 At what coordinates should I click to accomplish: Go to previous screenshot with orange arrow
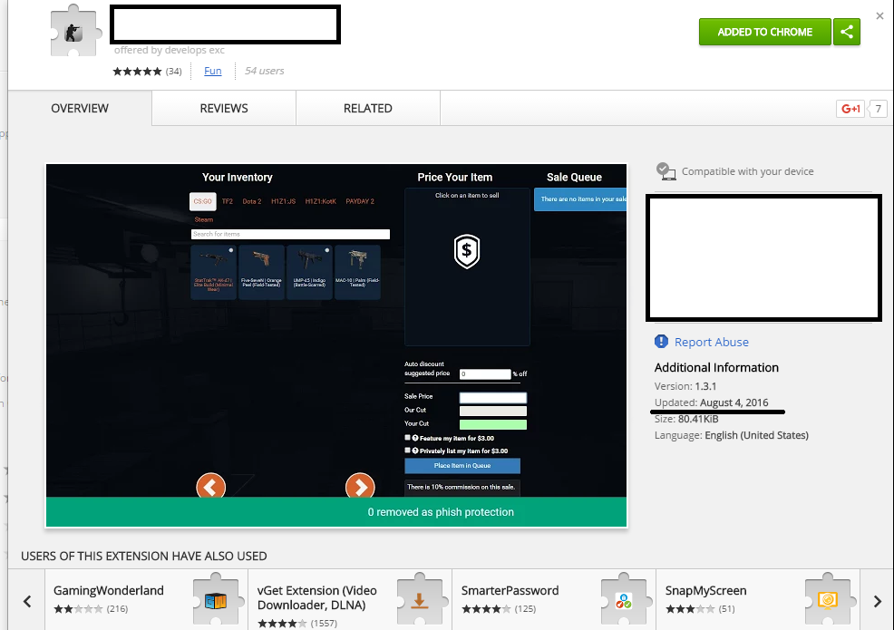[211, 486]
